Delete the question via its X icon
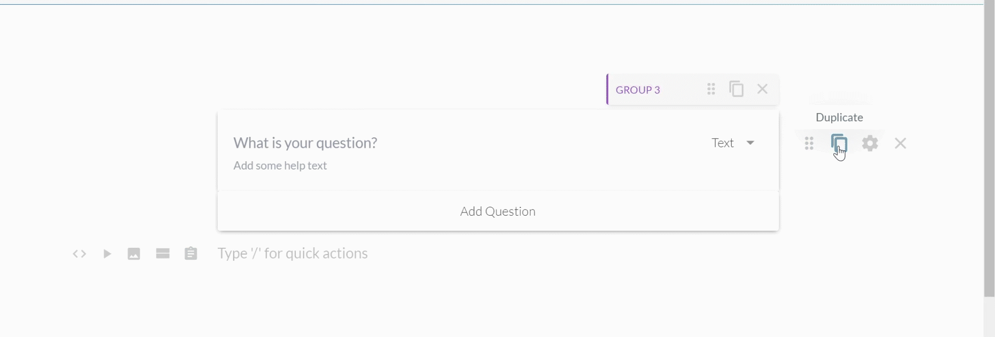The height and width of the screenshot is (337, 995). (x=901, y=143)
